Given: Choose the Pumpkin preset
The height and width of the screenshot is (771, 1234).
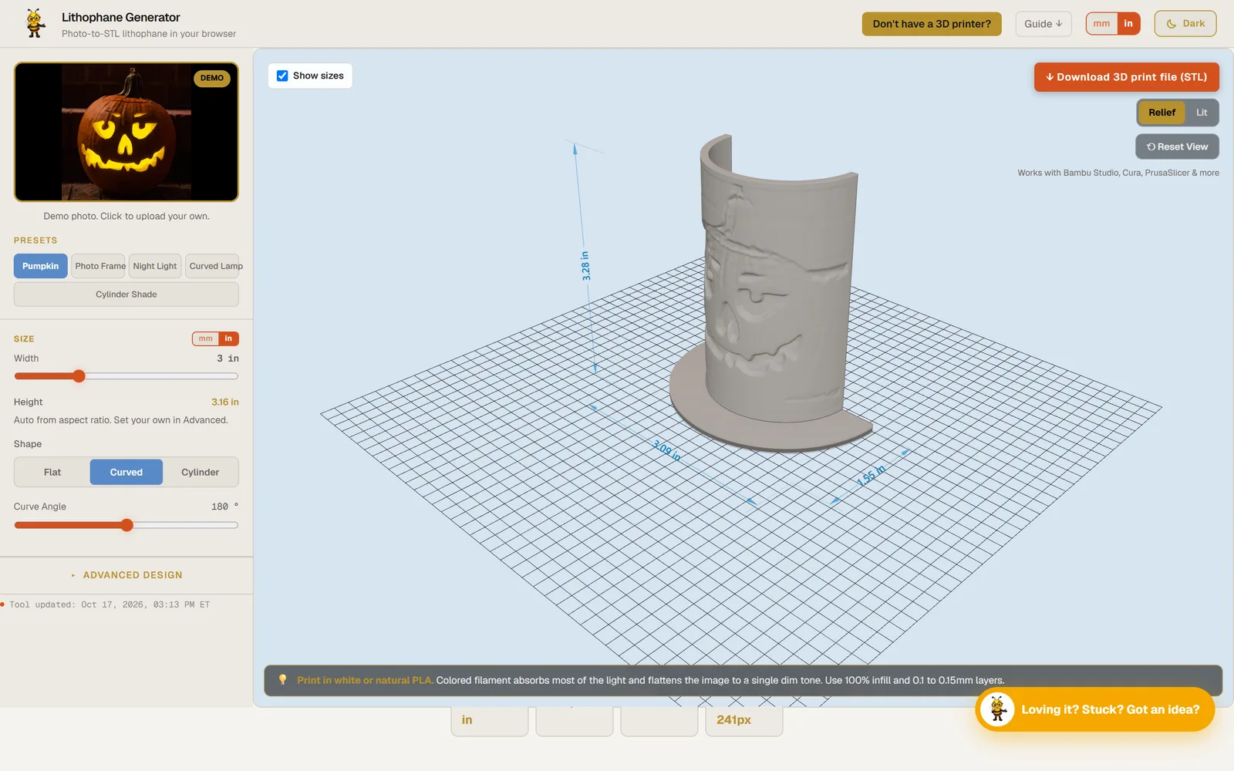Looking at the screenshot, I should coord(40,266).
